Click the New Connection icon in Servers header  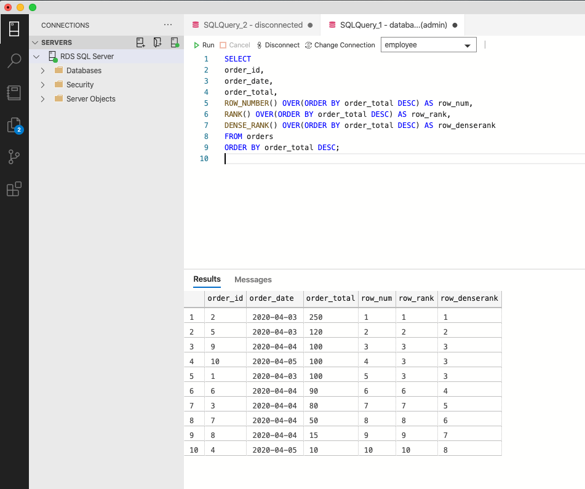(x=141, y=42)
